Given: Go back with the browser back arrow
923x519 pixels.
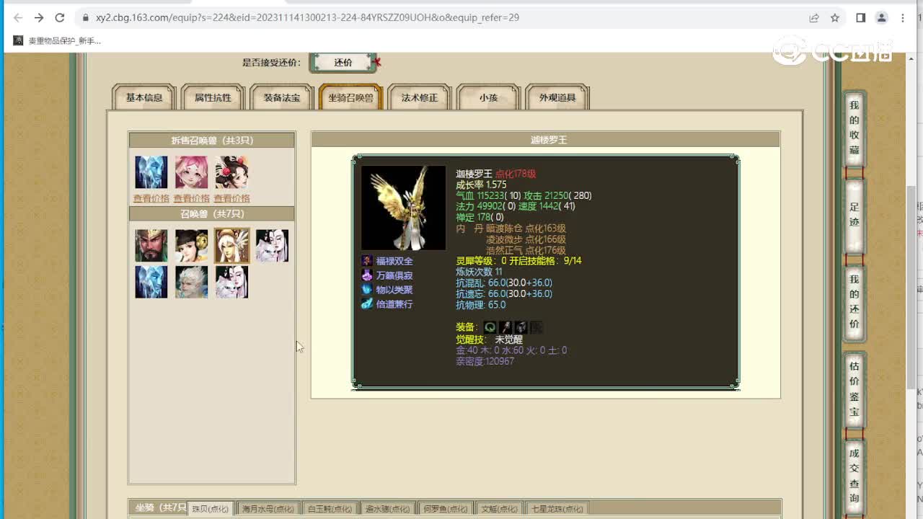Looking at the screenshot, I should pyautogui.click(x=18, y=17).
